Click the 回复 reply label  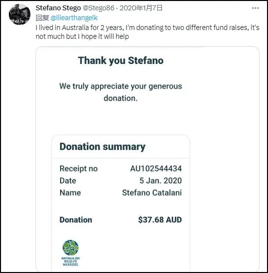point(42,18)
